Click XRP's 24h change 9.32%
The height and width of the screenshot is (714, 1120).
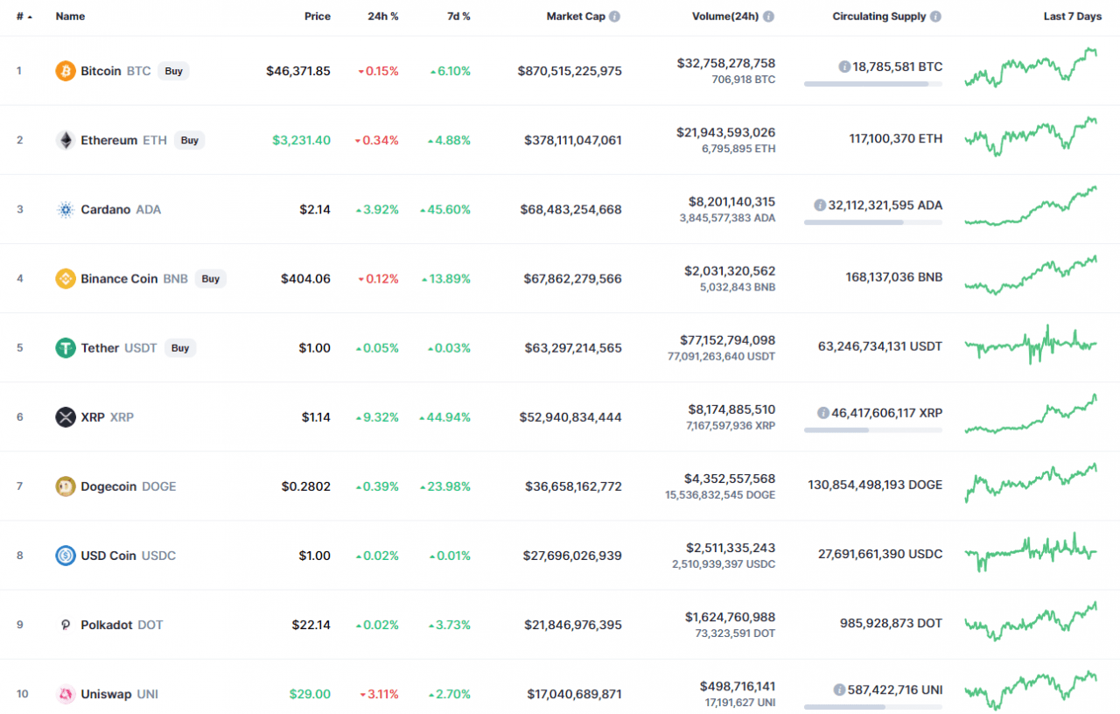(x=377, y=416)
